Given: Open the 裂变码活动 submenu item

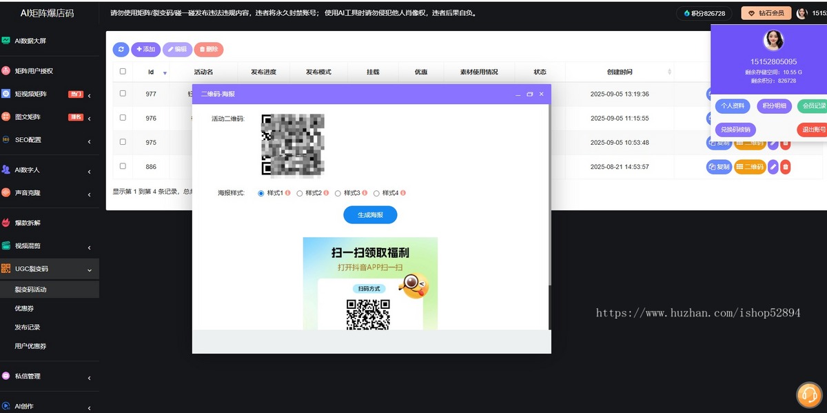Looking at the screenshot, I should (x=30, y=290).
